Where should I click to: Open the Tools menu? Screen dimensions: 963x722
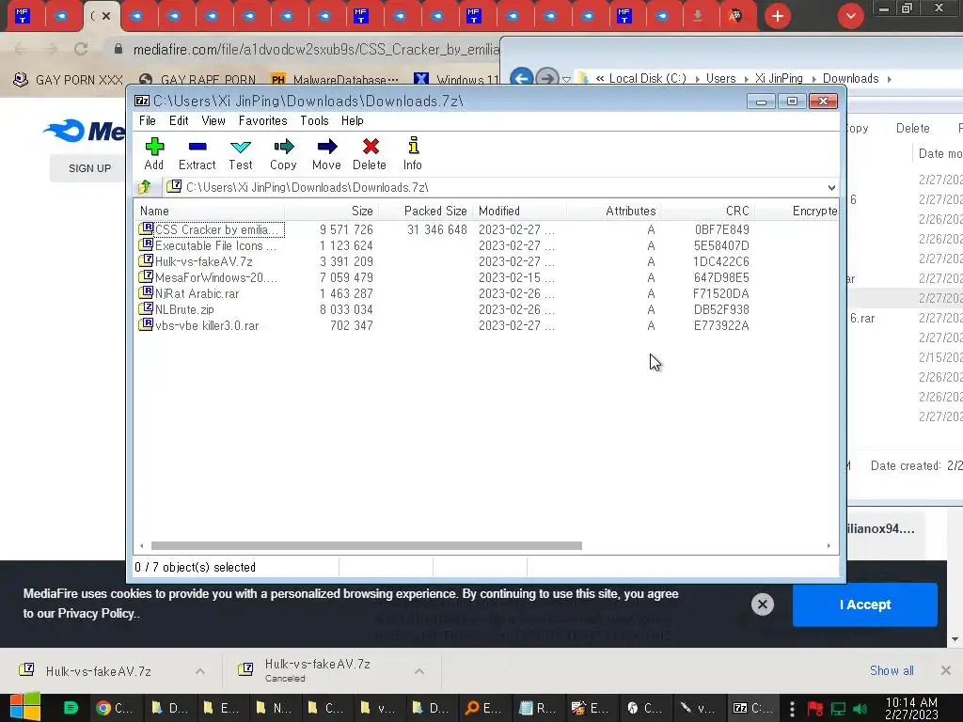click(x=314, y=121)
